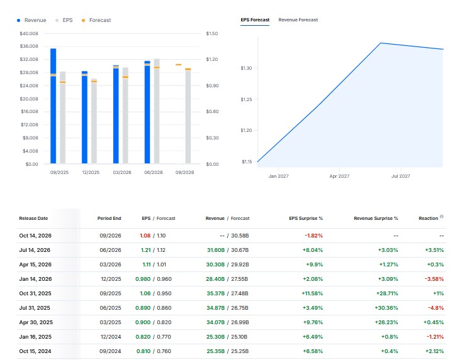This screenshot has height=360, width=457.
Task: Click the 1.21 EPS value
Action: [x=146, y=250]
